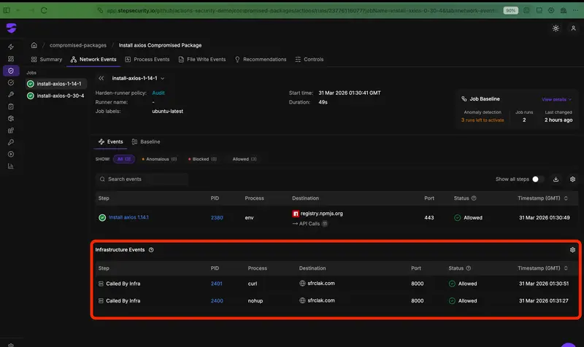Open PID 2401 link for curl
Viewport: 584px width, 347px height.
[216, 284]
